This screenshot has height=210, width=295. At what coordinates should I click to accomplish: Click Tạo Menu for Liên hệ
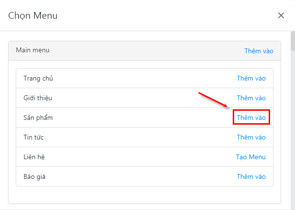coord(250,157)
